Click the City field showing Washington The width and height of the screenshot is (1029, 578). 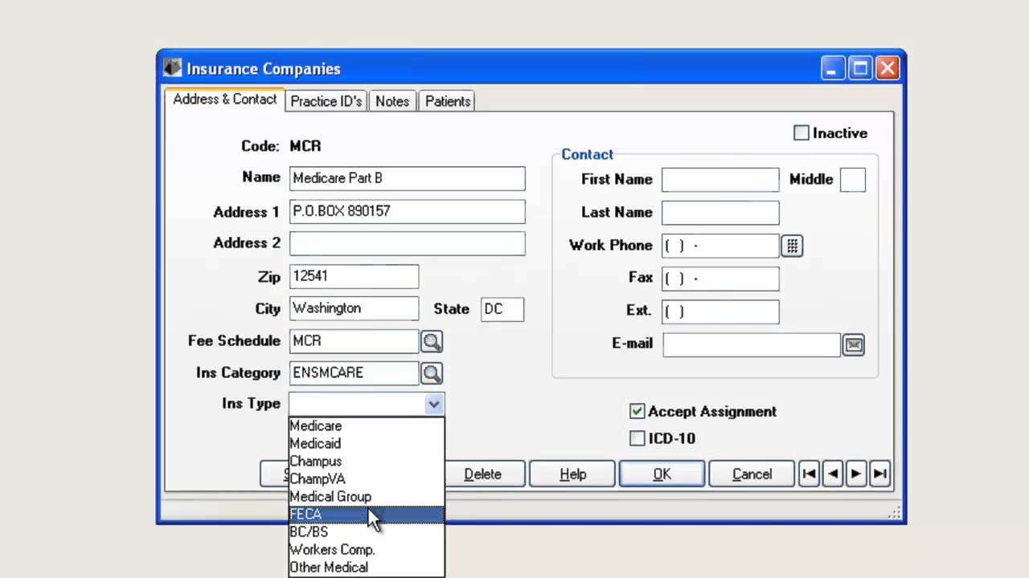354,309
